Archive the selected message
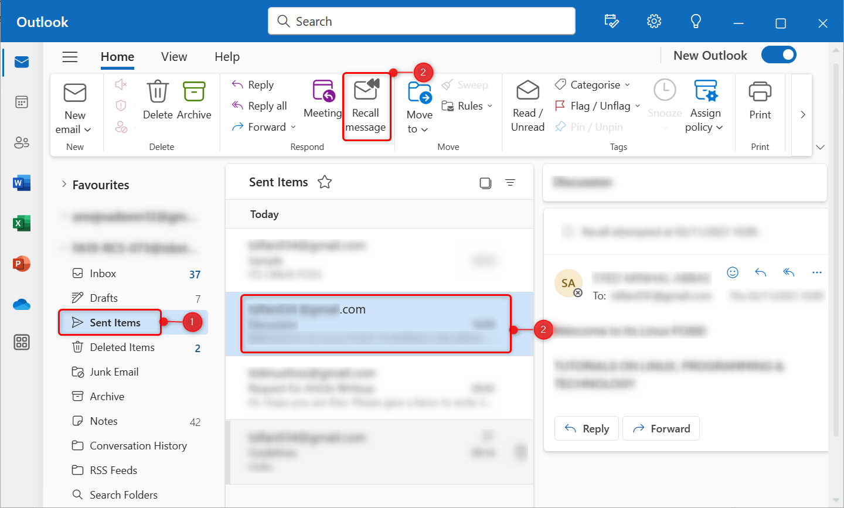This screenshot has height=508, width=844. pyautogui.click(x=194, y=100)
